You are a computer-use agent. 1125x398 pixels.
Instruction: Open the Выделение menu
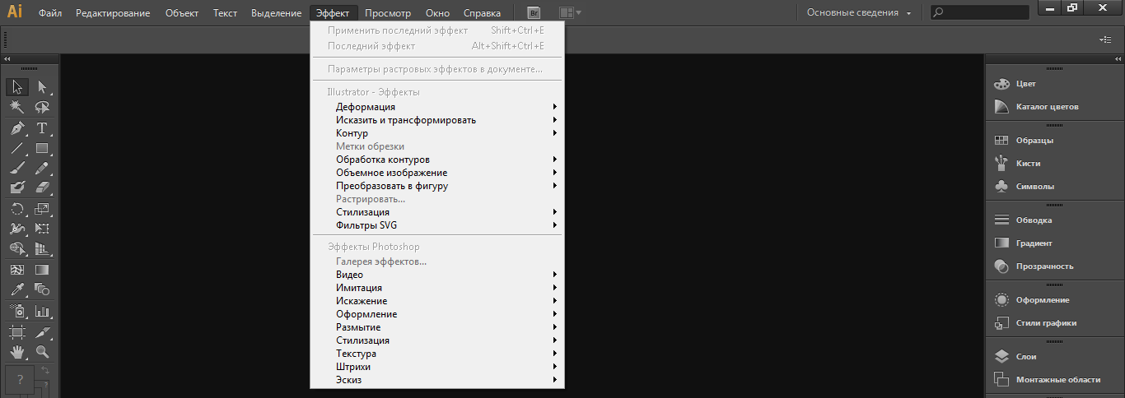276,13
